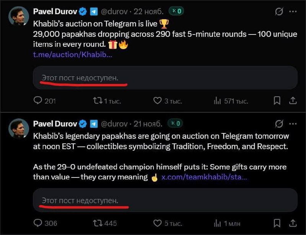The image size is (306, 235).
Task: Like the post with 3 тыс. likes
Action: click(x=157, y=101)
